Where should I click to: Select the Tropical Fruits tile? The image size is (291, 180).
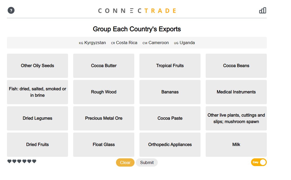point(170,66)
